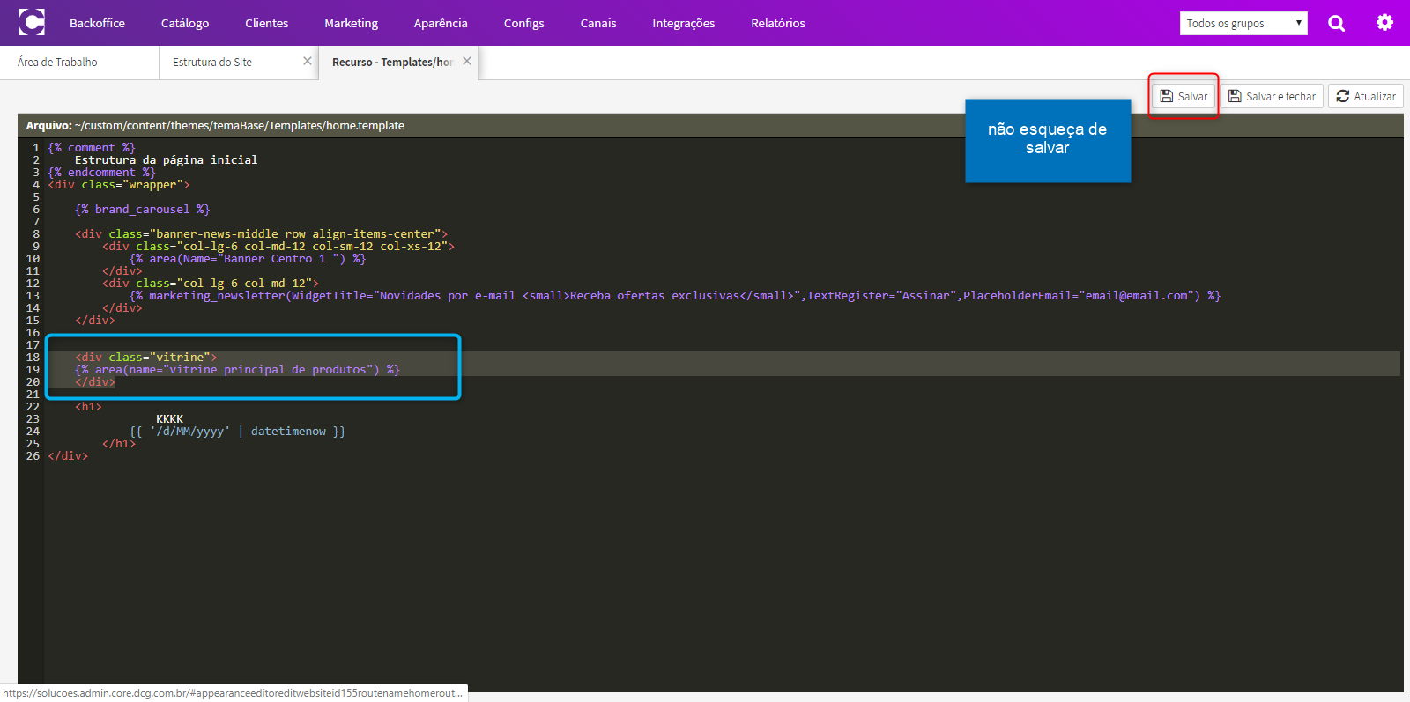The height and width of the screenshot is (702, 1410).
Task: Open the Configs menu
Action: pyautogui.click(x=524, y=23)
